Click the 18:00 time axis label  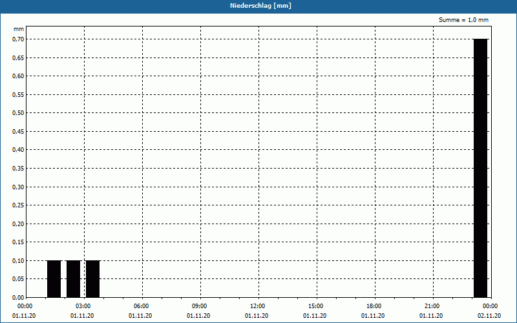click(x=374, y=306)
